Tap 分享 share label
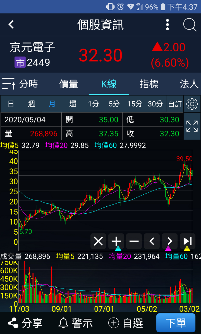The height and width of the screenshot is (334, 201). point(32,323)
